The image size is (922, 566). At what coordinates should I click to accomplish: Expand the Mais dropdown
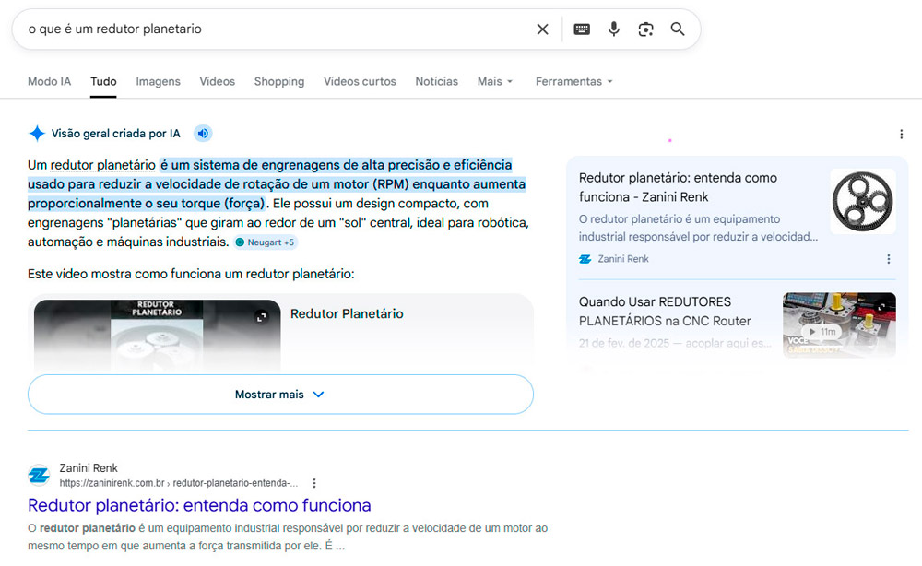(x=495, y=81)
